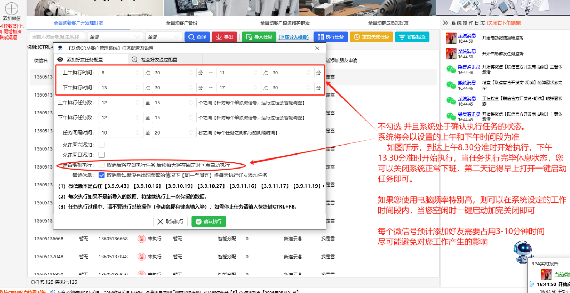Click flag avatar beside 开始启动群发任务监听 log
This screenshot has width=570, height=293.
451,54
